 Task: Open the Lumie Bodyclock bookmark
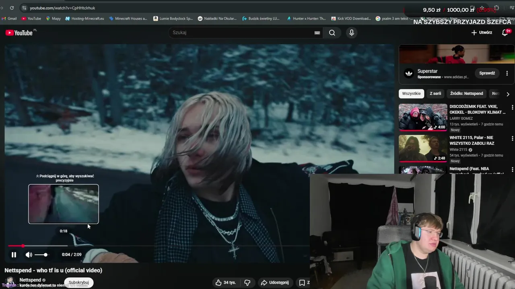click(173, 18)
